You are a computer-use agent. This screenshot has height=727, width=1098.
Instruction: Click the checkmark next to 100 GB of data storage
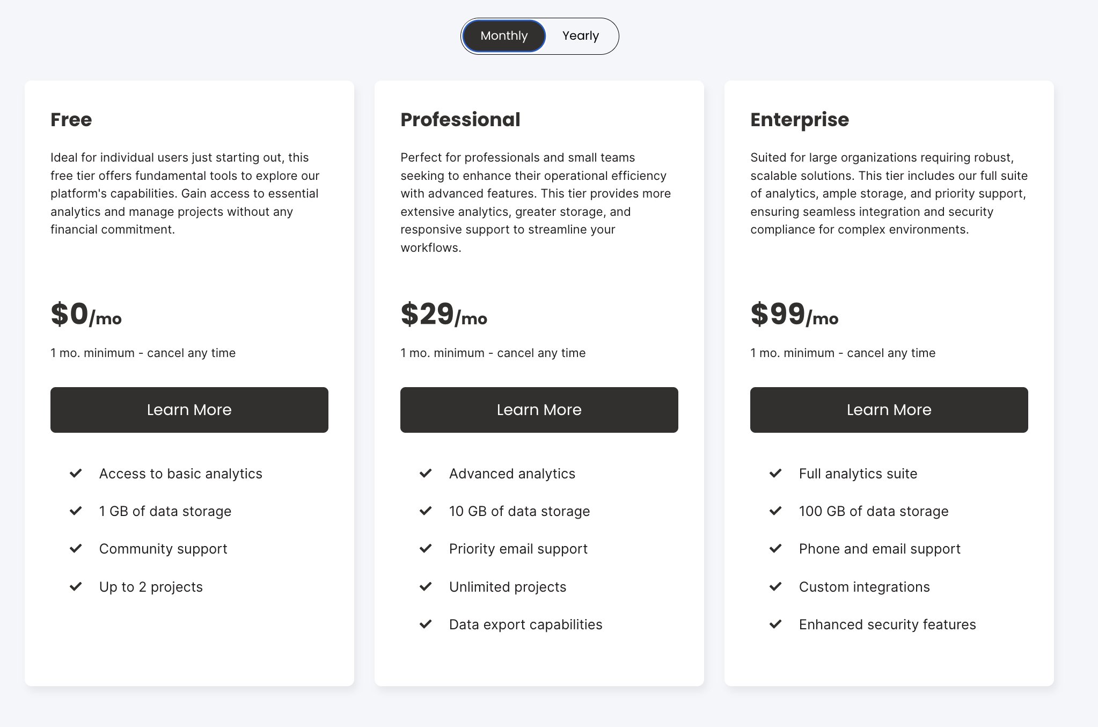(775, 511)
